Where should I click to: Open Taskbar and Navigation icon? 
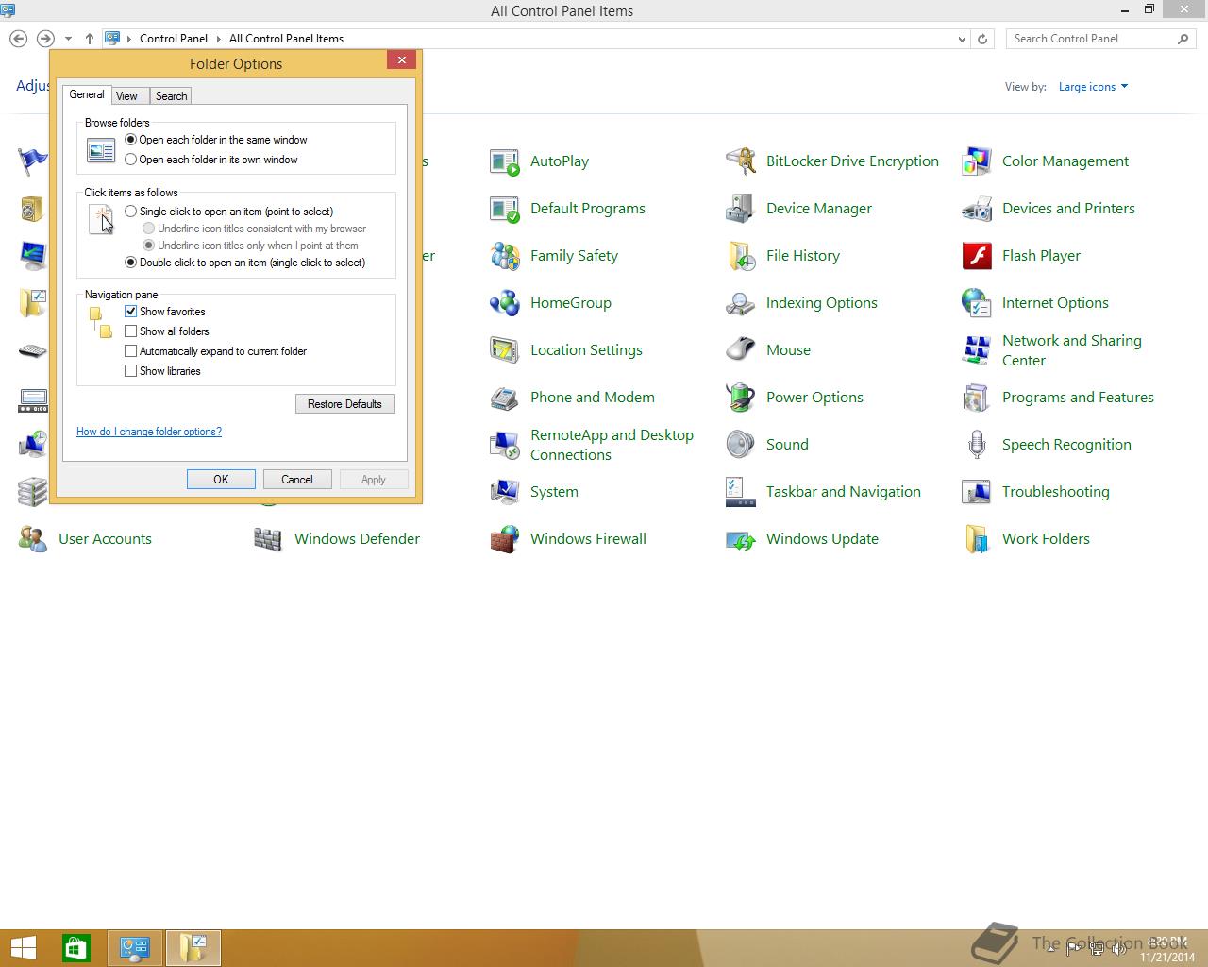[741, 492]
